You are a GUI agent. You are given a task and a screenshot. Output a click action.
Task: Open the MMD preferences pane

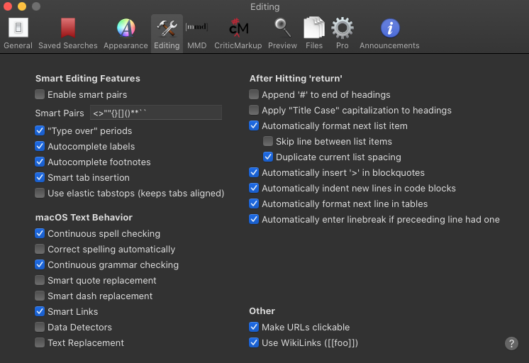click(196, 33)
